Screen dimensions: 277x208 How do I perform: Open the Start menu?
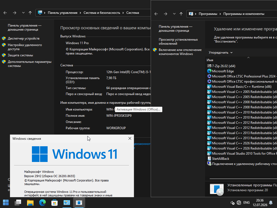click(x=6, y=203)
